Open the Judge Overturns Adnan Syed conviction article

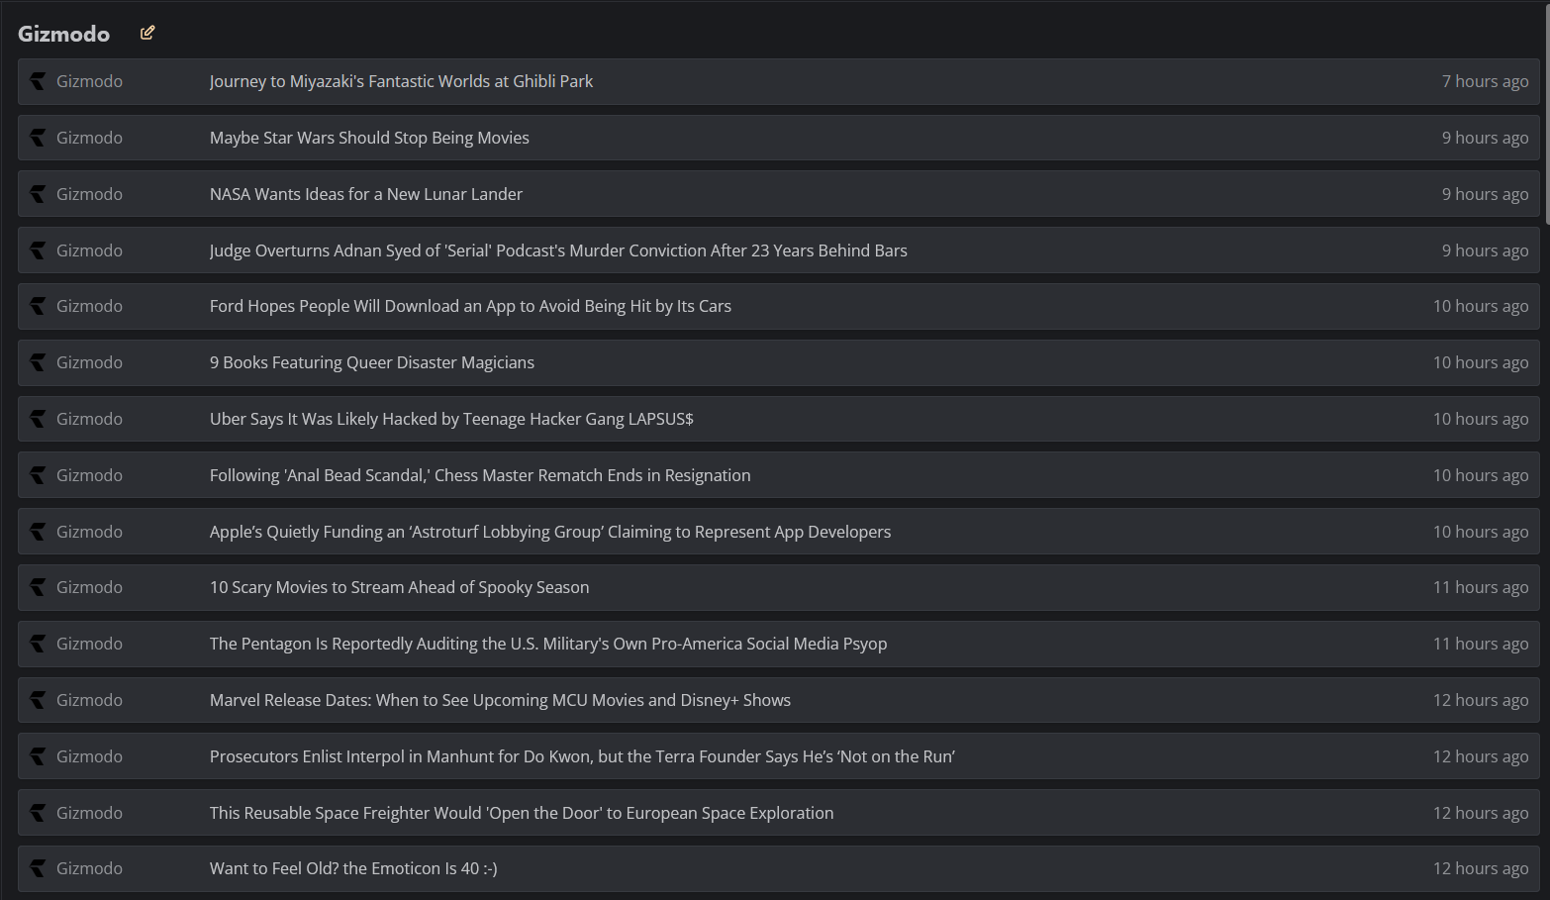tap(558, 250)
